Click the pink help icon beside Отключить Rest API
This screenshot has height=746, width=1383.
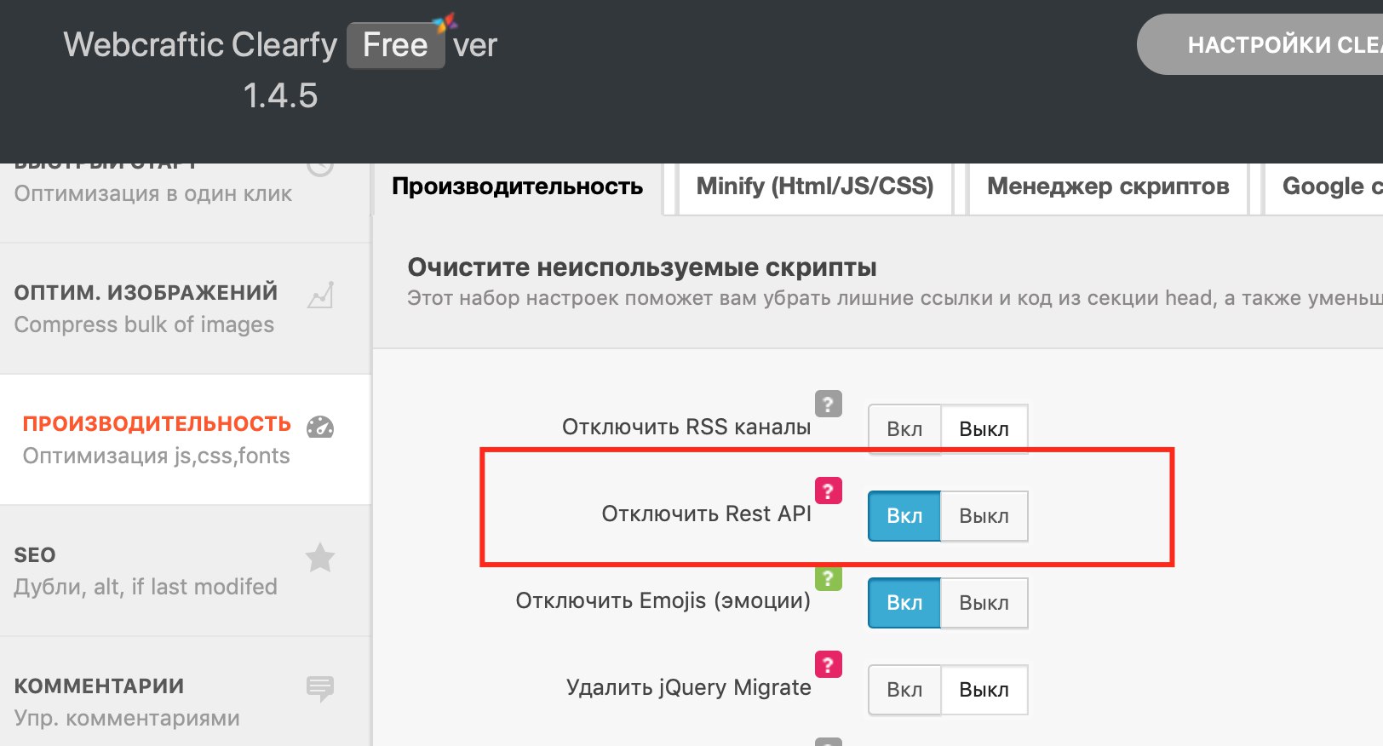coord(828,491)
